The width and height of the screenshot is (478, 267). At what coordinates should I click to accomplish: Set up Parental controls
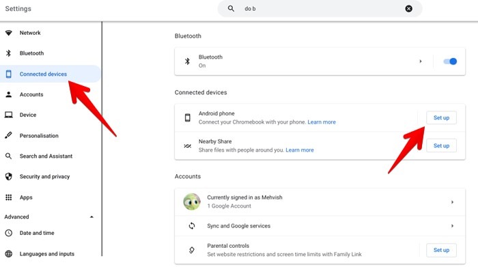[441, 250]
